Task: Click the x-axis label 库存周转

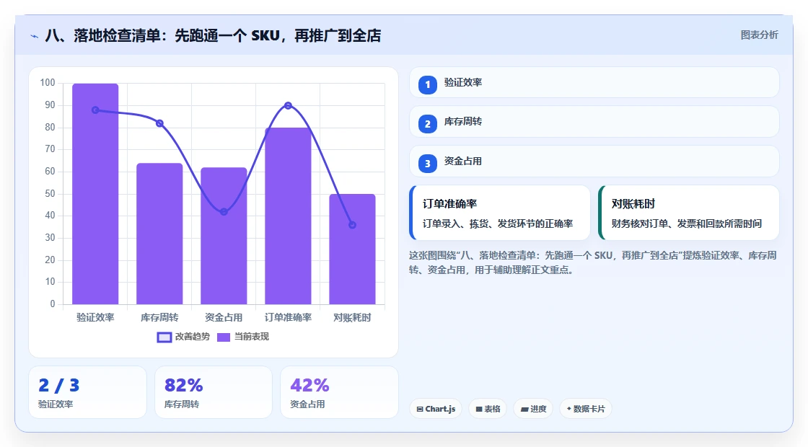Action: coord(159,318)
